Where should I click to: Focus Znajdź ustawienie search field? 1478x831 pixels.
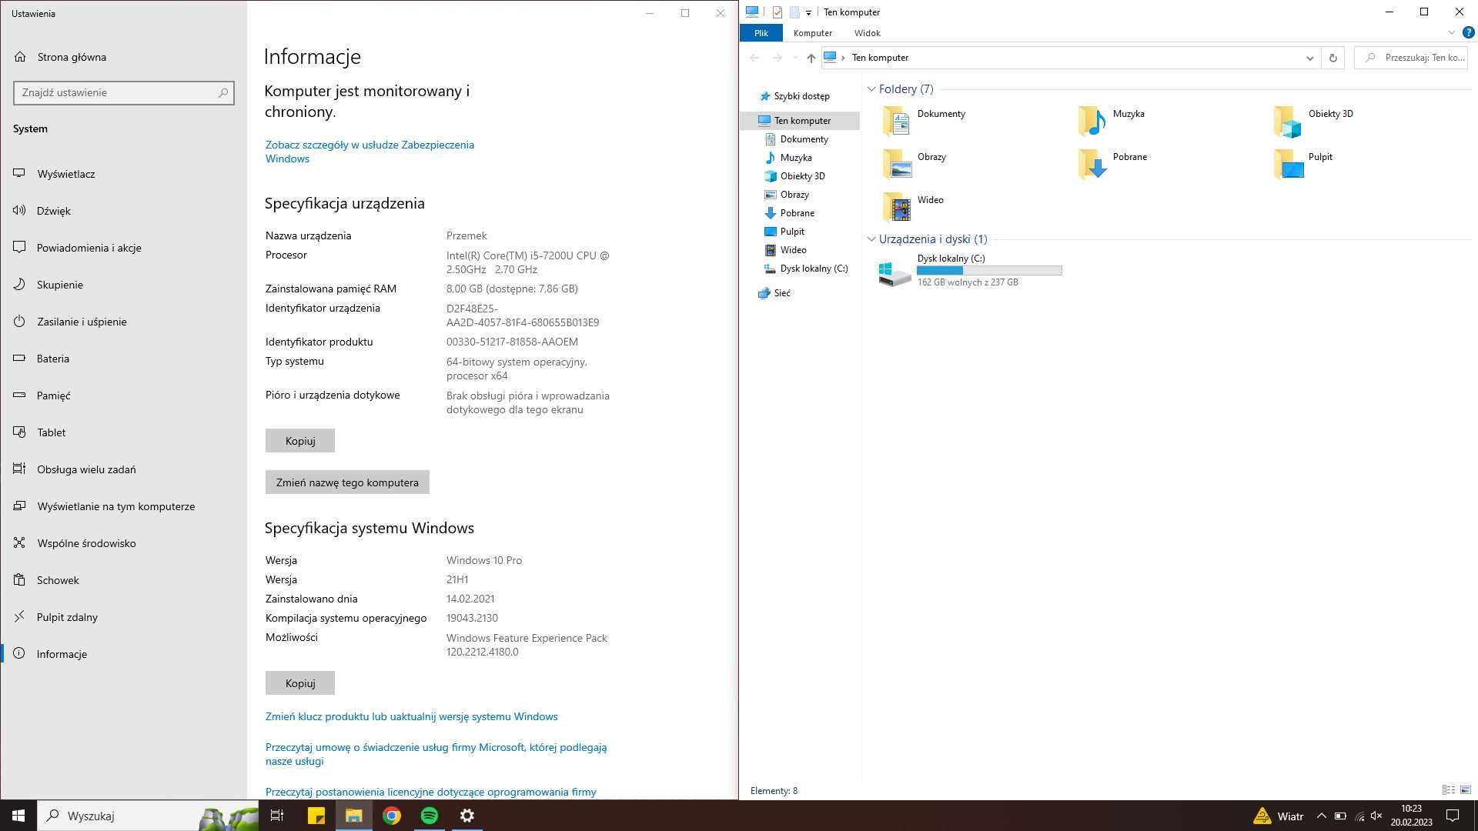124,92
